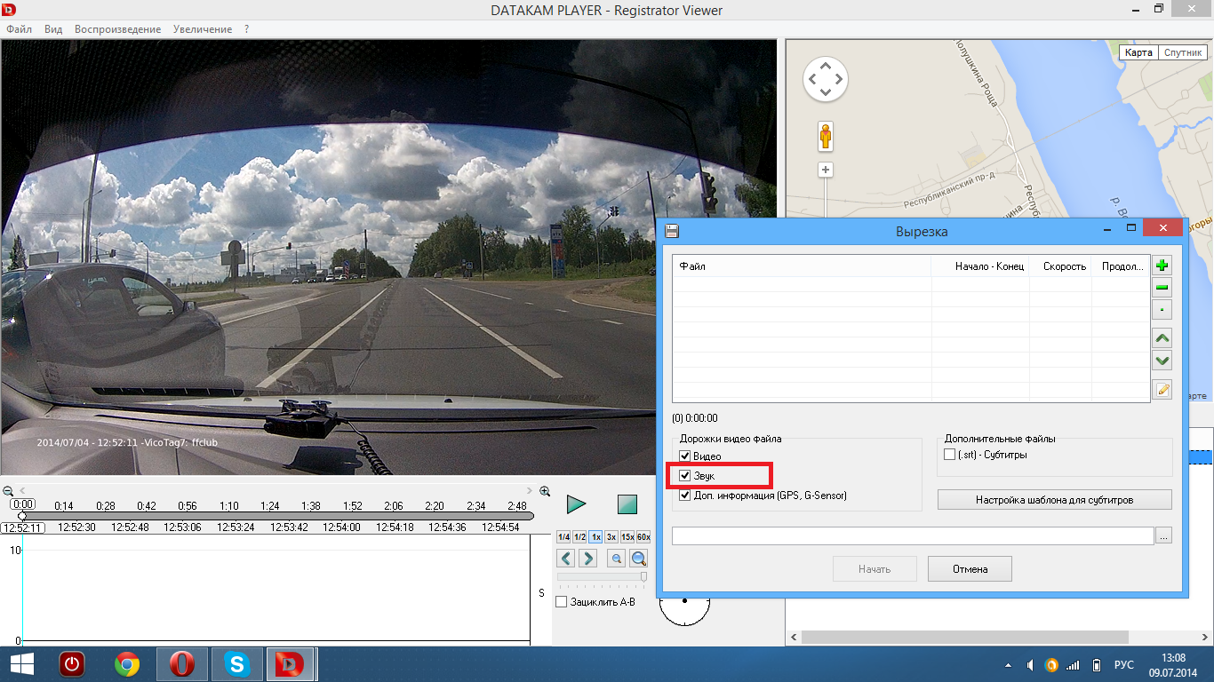Click the Отмена button
This screenshot has height=682, width=1214.
coord(970,569)
